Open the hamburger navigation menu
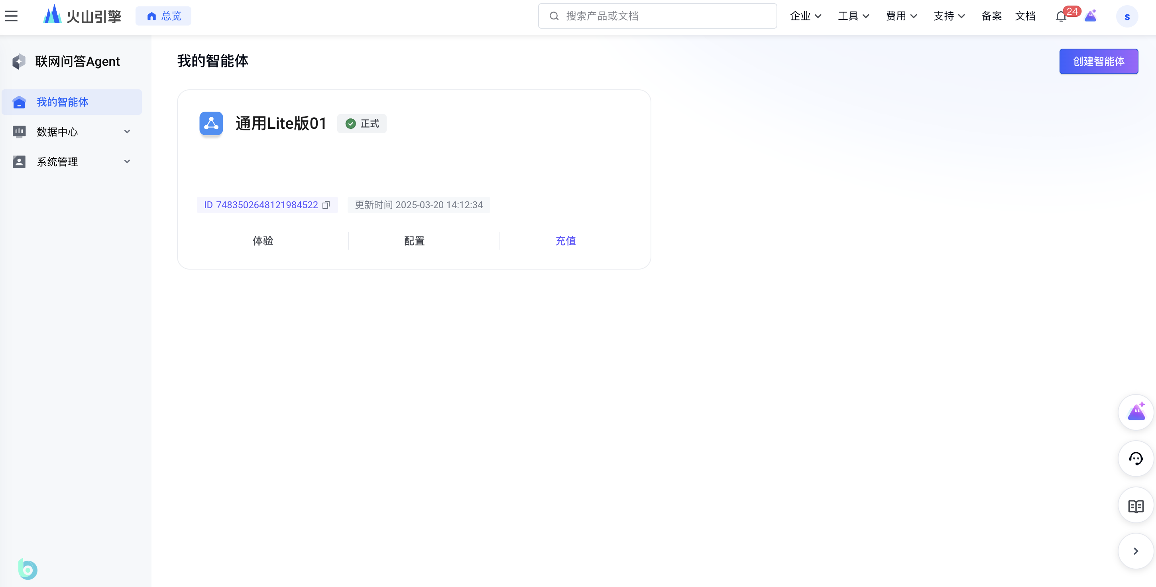The width and height of the screenshot is (1156, 587). (x=11, y=16)
